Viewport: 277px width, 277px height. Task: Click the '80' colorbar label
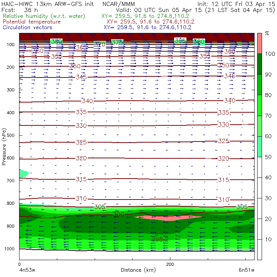click(x=268, y=95)
